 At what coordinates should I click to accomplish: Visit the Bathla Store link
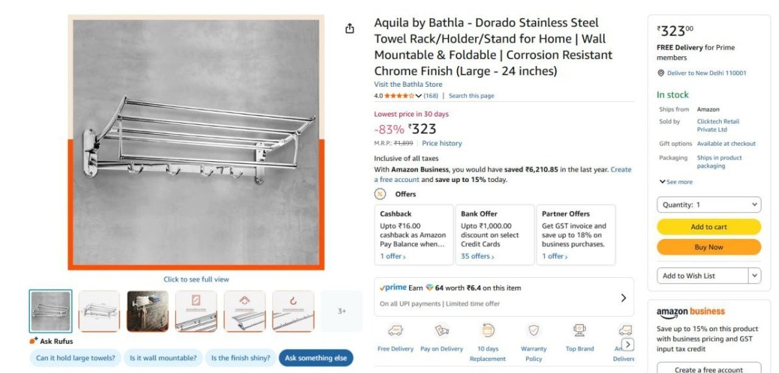pyautogui.click(x=408, y=84)
